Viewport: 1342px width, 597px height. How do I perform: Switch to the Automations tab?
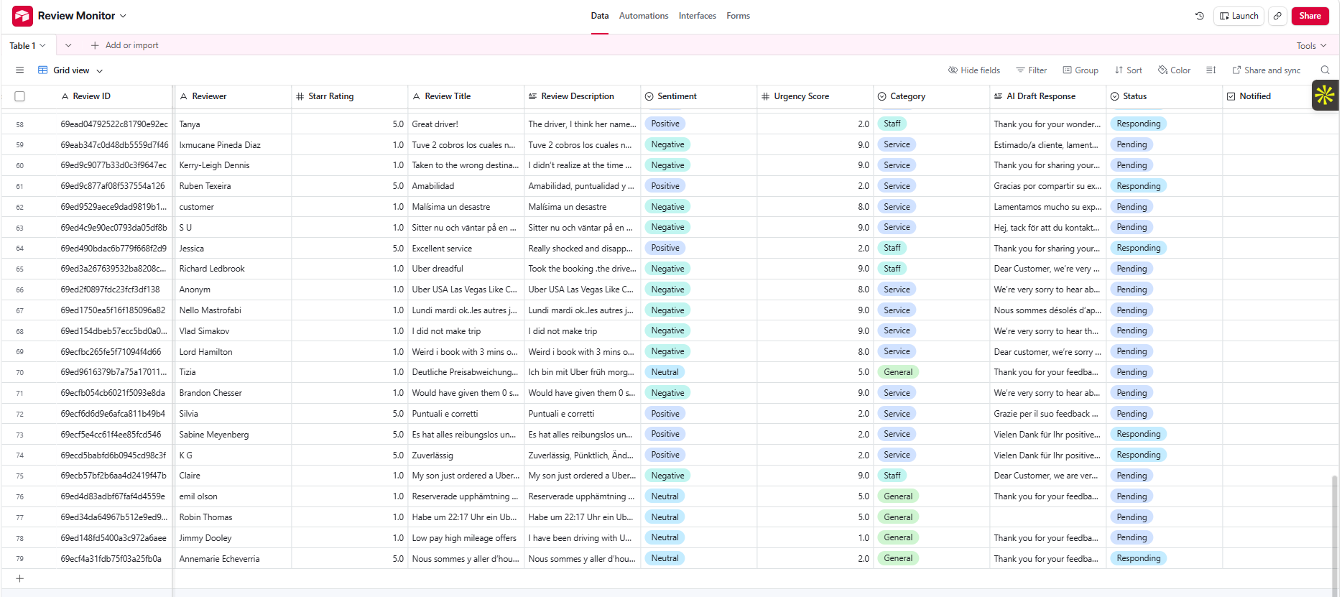click(x=644, y=16)
